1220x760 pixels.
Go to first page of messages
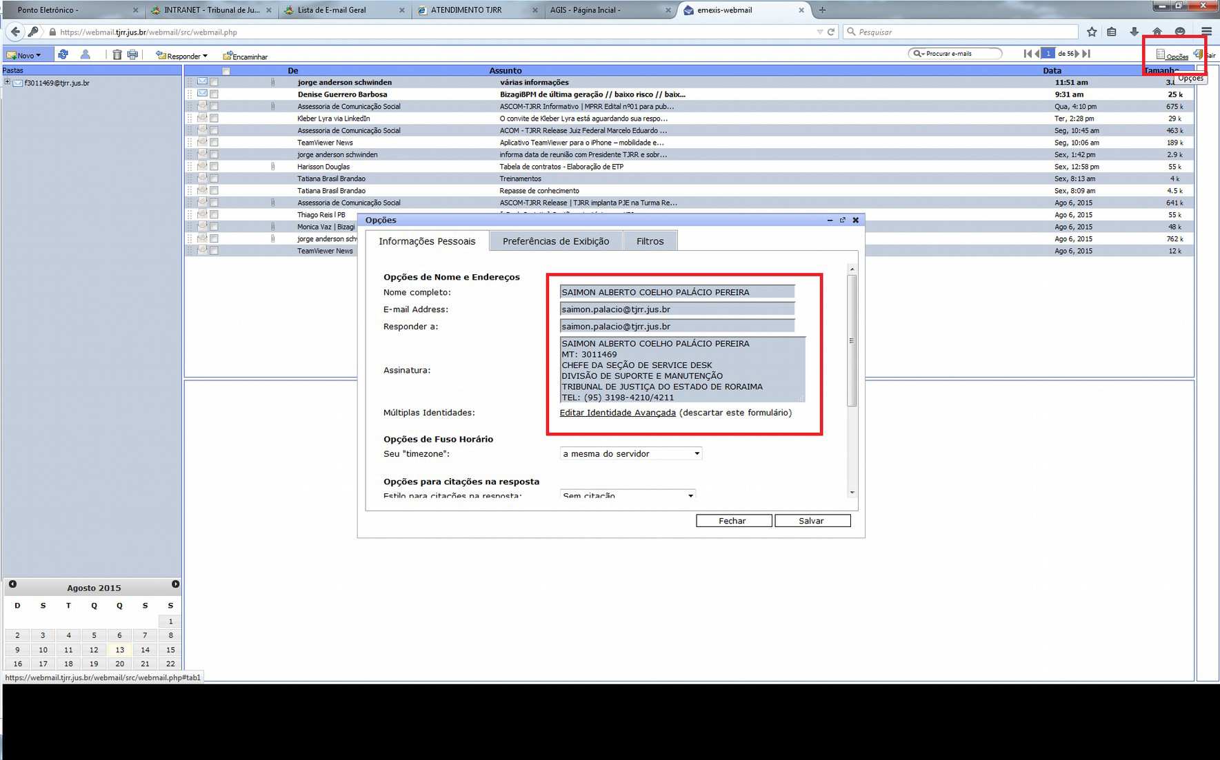(x=1028, y=54)
